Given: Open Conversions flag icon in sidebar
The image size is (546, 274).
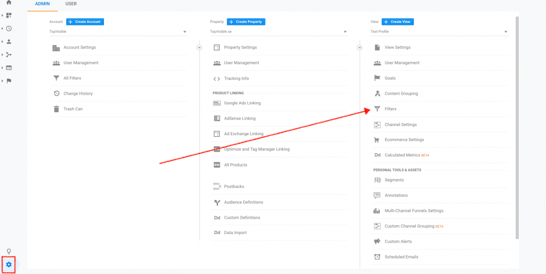Looking at the screenshot, I should tap(9, 80).
